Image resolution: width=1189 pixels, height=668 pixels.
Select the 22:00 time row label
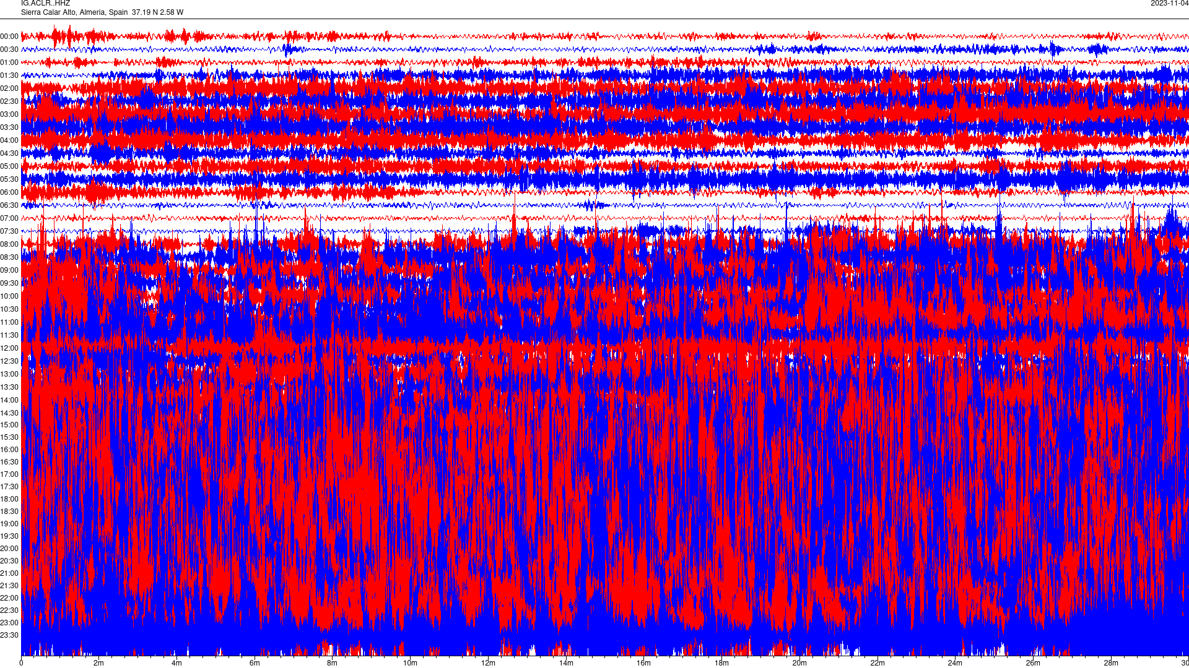point(9,598)
